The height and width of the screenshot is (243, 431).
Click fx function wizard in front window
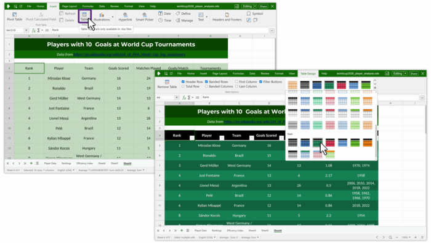(184, 97)
